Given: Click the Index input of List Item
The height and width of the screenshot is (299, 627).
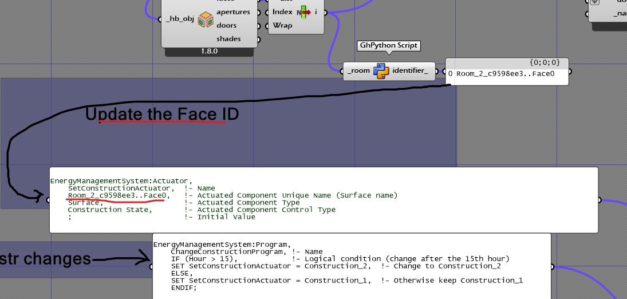Looking at the screenshot, I should (282, 12).
